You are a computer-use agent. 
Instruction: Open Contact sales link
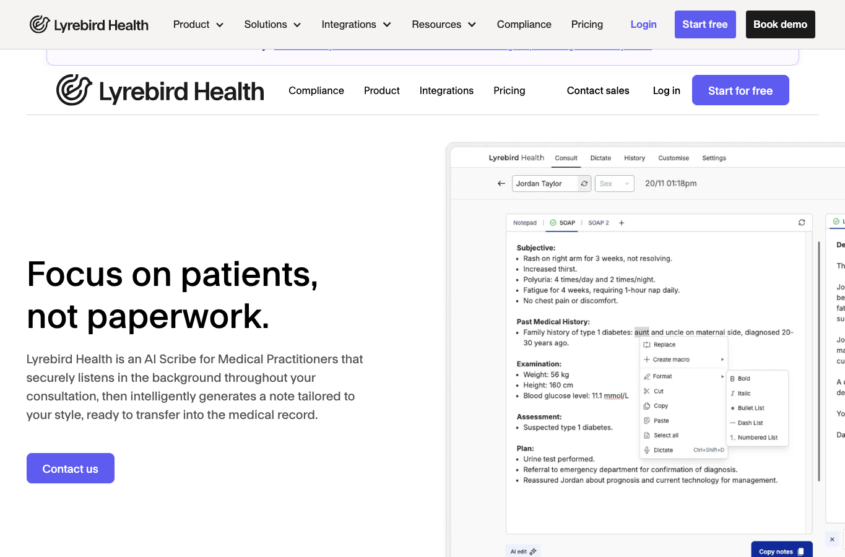pos(598,90)
